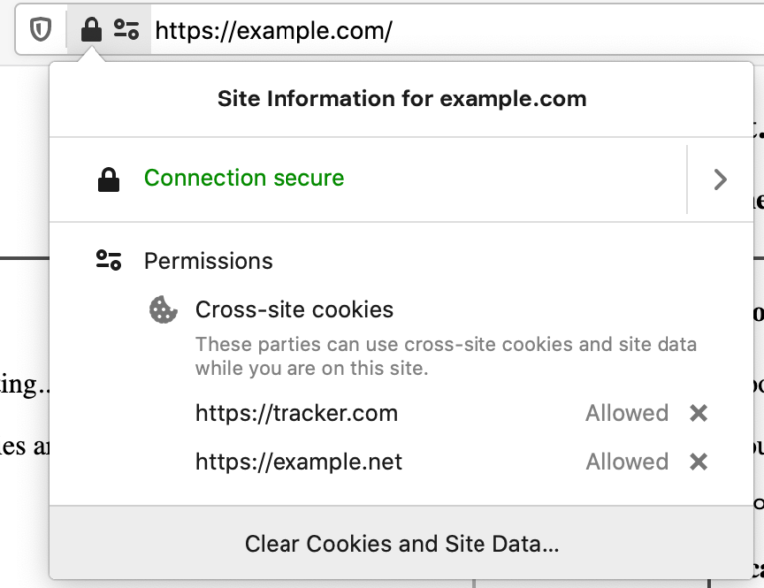Click Allowed status next to example.net

[627, 462]
